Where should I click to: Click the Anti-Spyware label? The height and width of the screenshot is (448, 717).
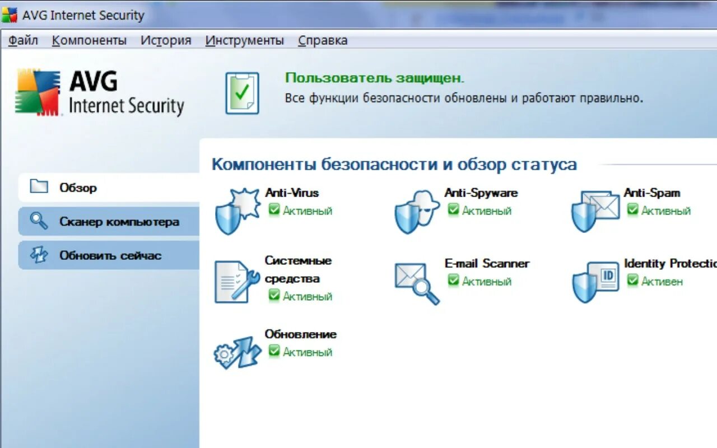click(x=481, y=193)
